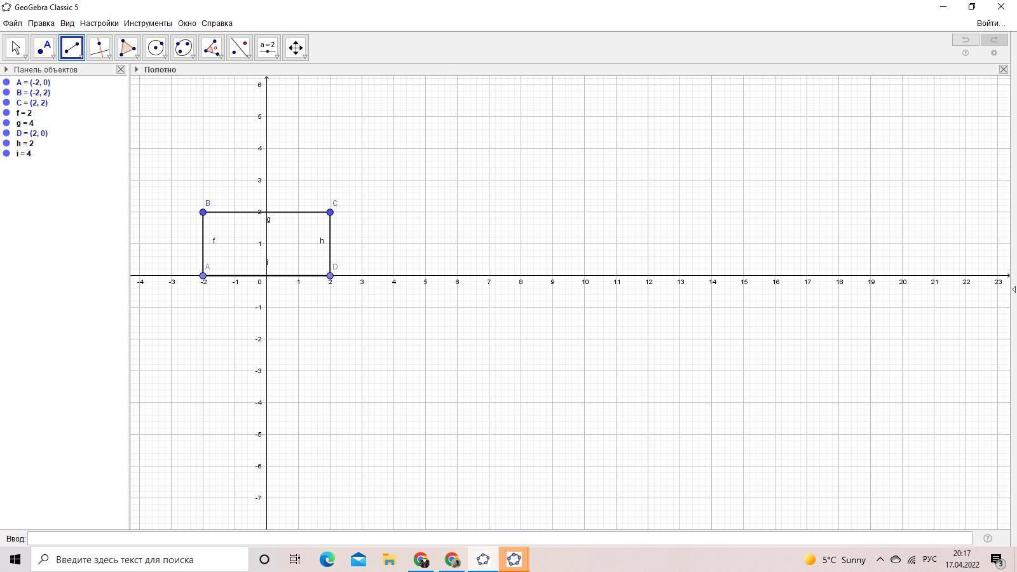Expand the right-edge sidebar arrow
Viewport: 1017px width, 572px height.
point(1014,289)
